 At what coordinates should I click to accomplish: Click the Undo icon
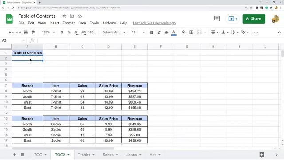click(x=11, y=32)
